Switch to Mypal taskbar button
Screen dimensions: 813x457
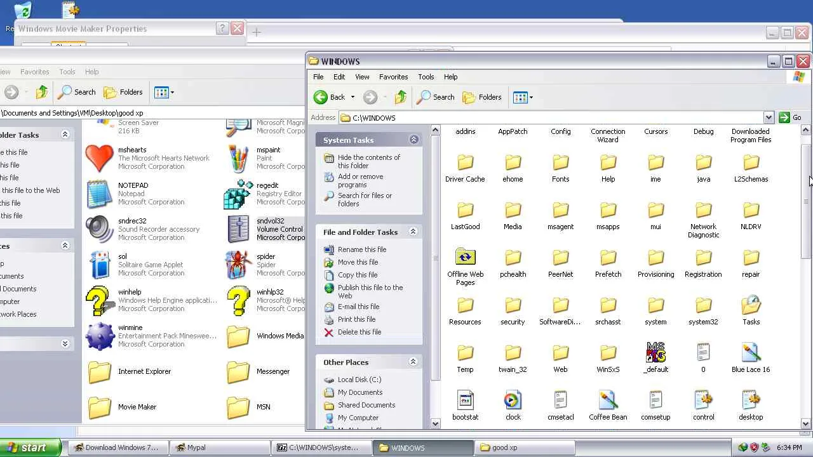pos(219,447)
